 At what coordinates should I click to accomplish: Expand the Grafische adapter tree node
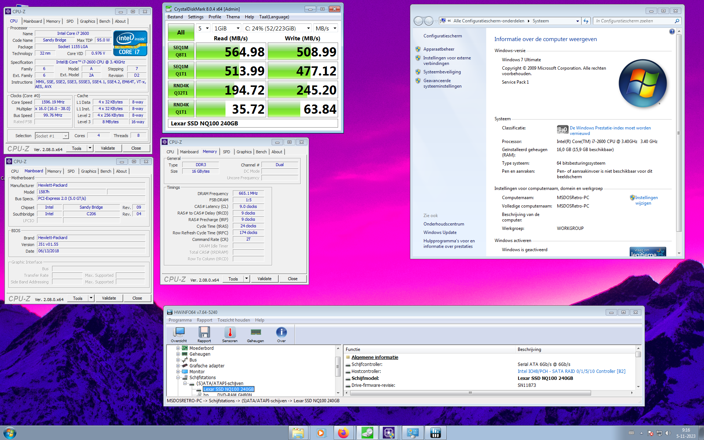coord(178,366)
